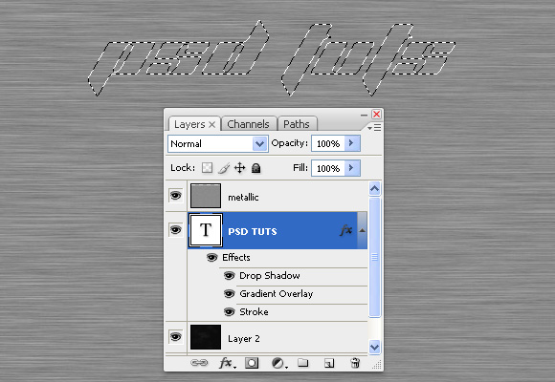
Task: Enable lock transparent pixels icon
Action: (x=207, y=168)
